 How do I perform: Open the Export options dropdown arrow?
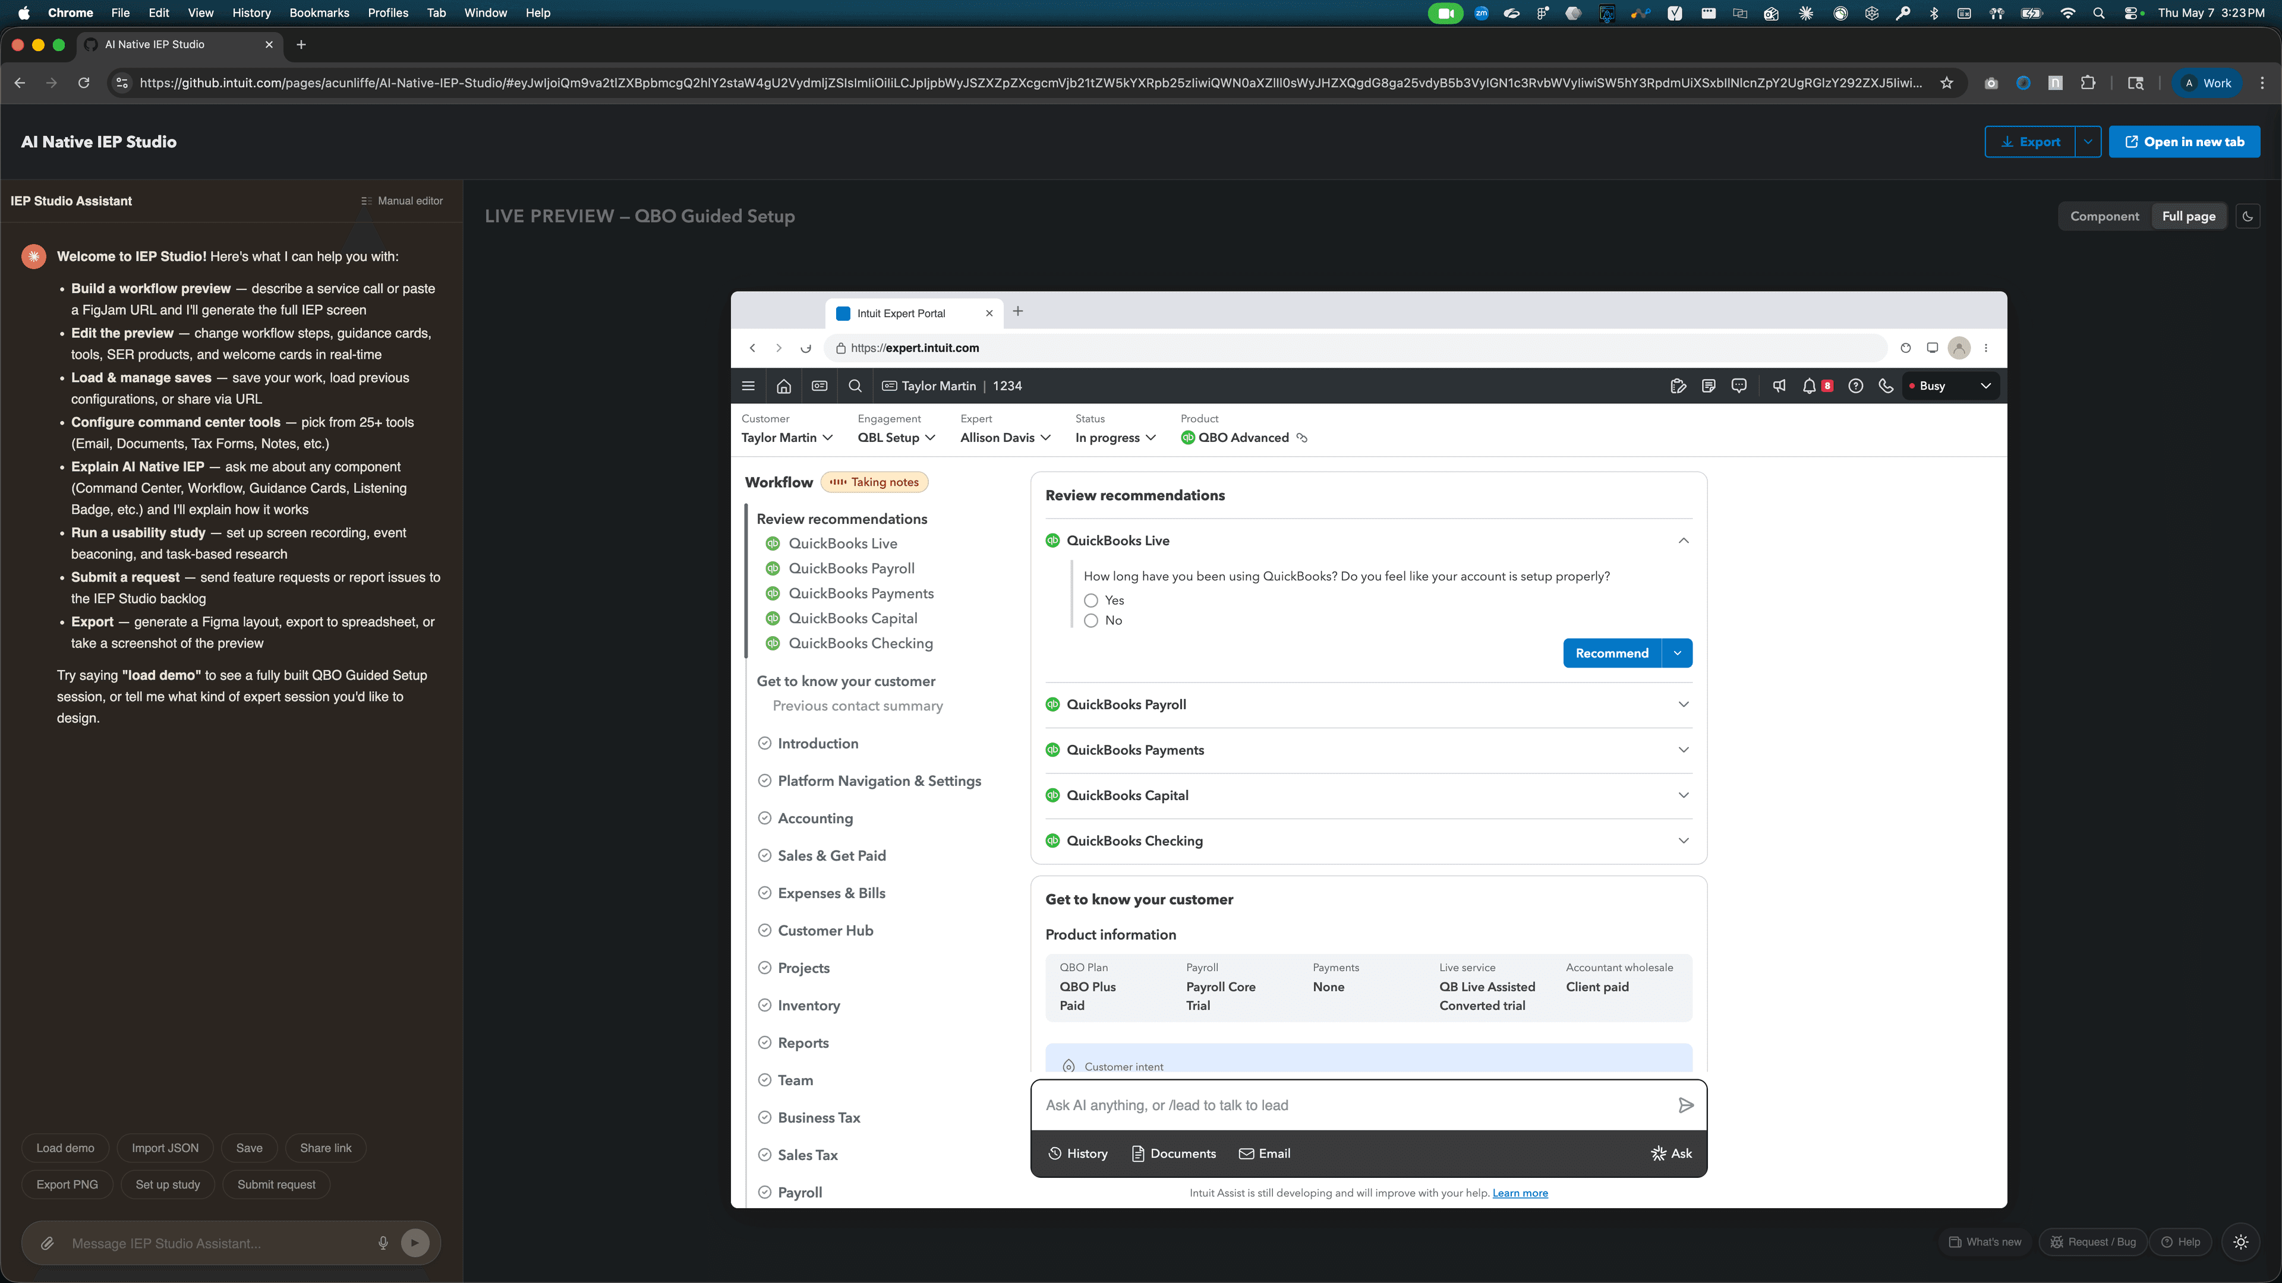[x=2088, y=142]
